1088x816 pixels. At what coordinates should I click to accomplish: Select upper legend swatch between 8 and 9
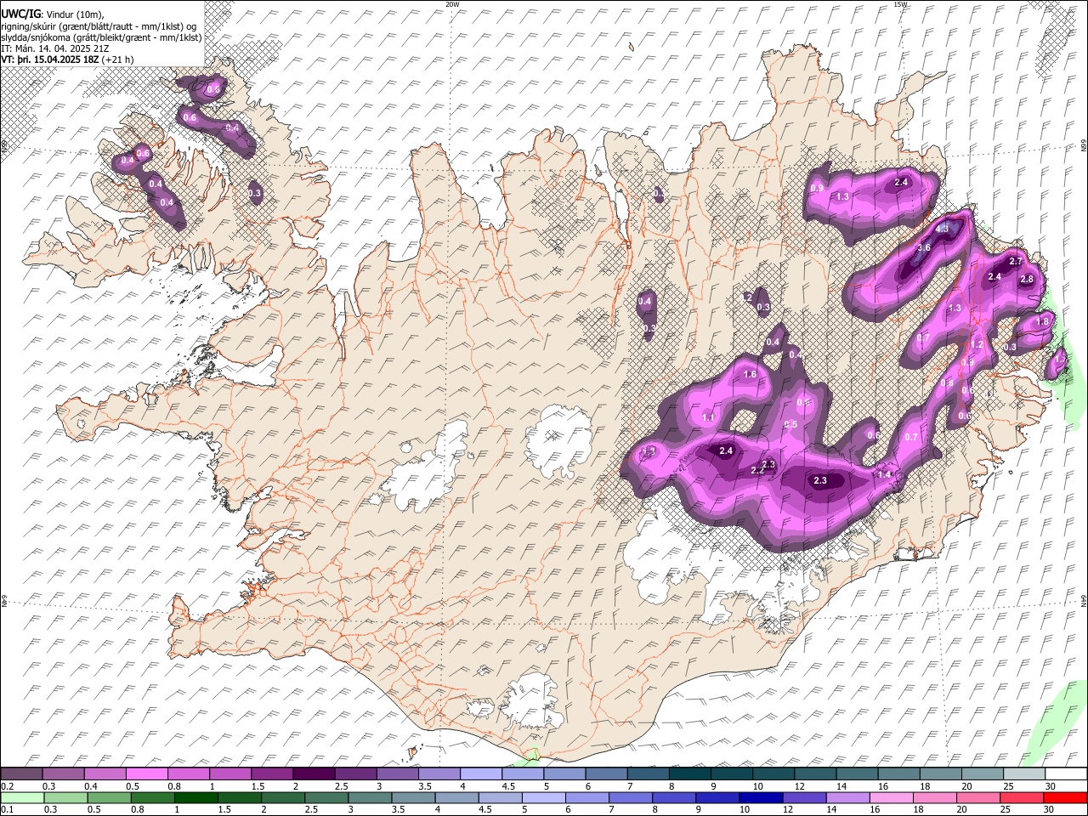[x=689, y=773]
